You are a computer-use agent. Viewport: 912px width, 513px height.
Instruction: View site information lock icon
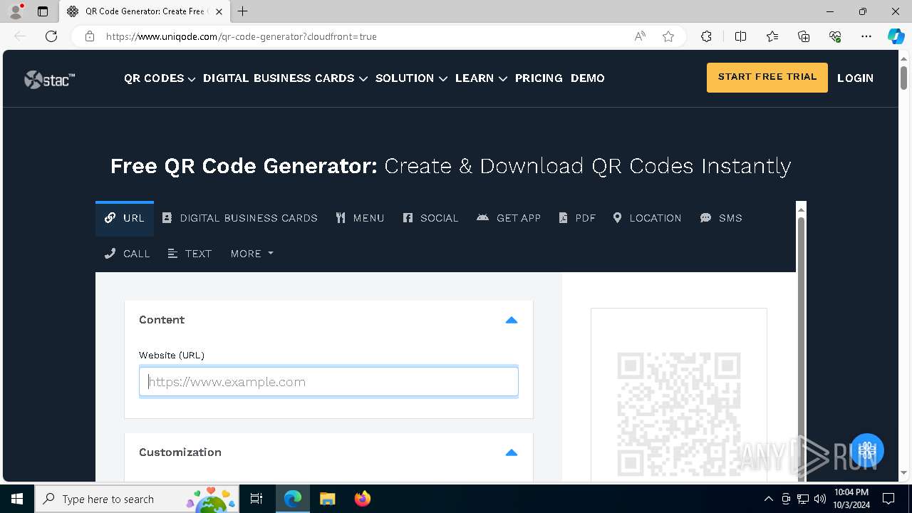point(90,36)
